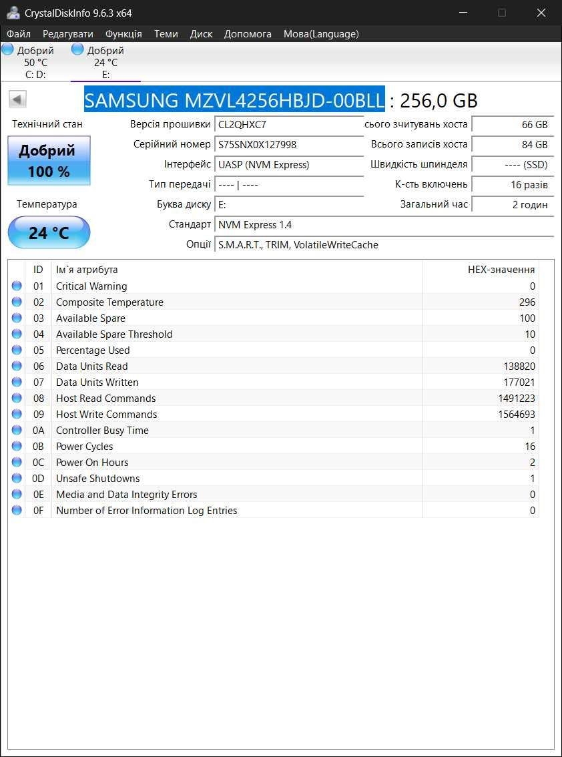Click the status dot for Data Units Written

17,382
